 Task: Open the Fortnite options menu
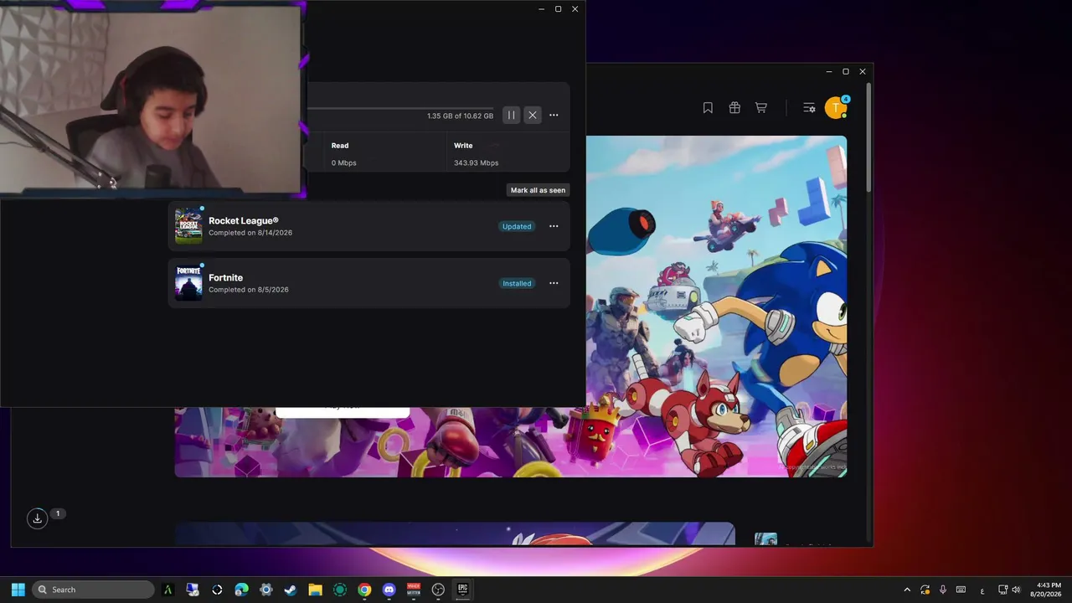pos(554,283)
